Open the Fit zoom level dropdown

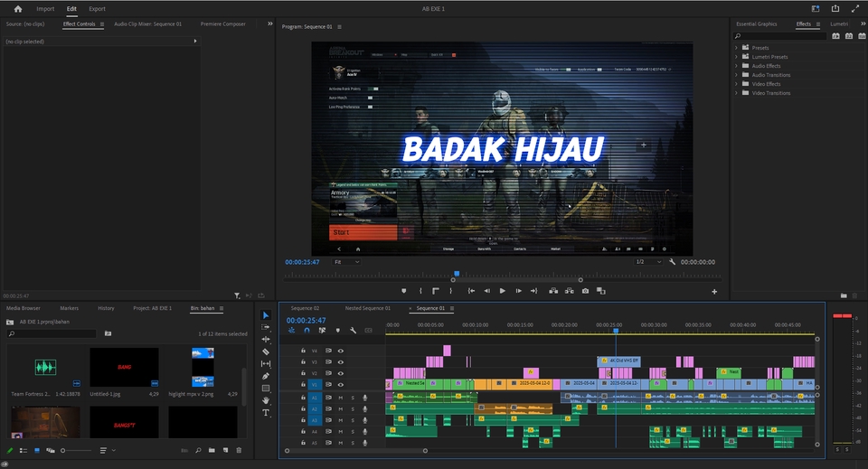(347, 262)
